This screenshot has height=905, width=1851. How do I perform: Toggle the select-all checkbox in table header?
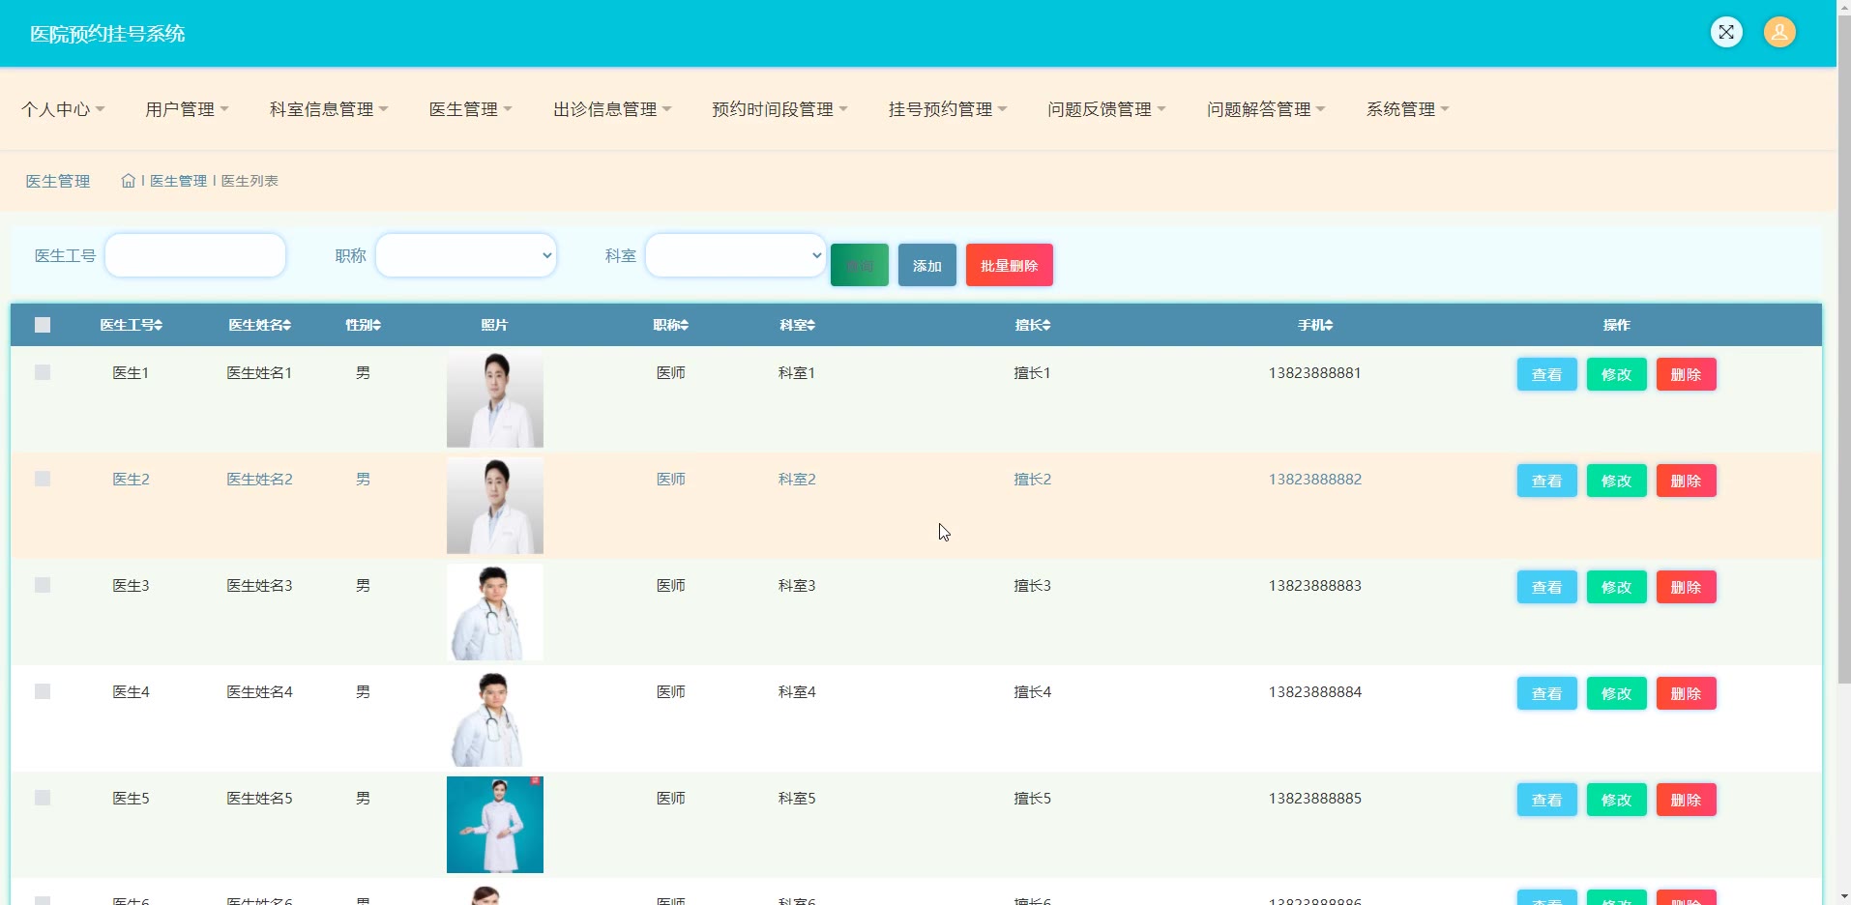click(x=43, y=325)
